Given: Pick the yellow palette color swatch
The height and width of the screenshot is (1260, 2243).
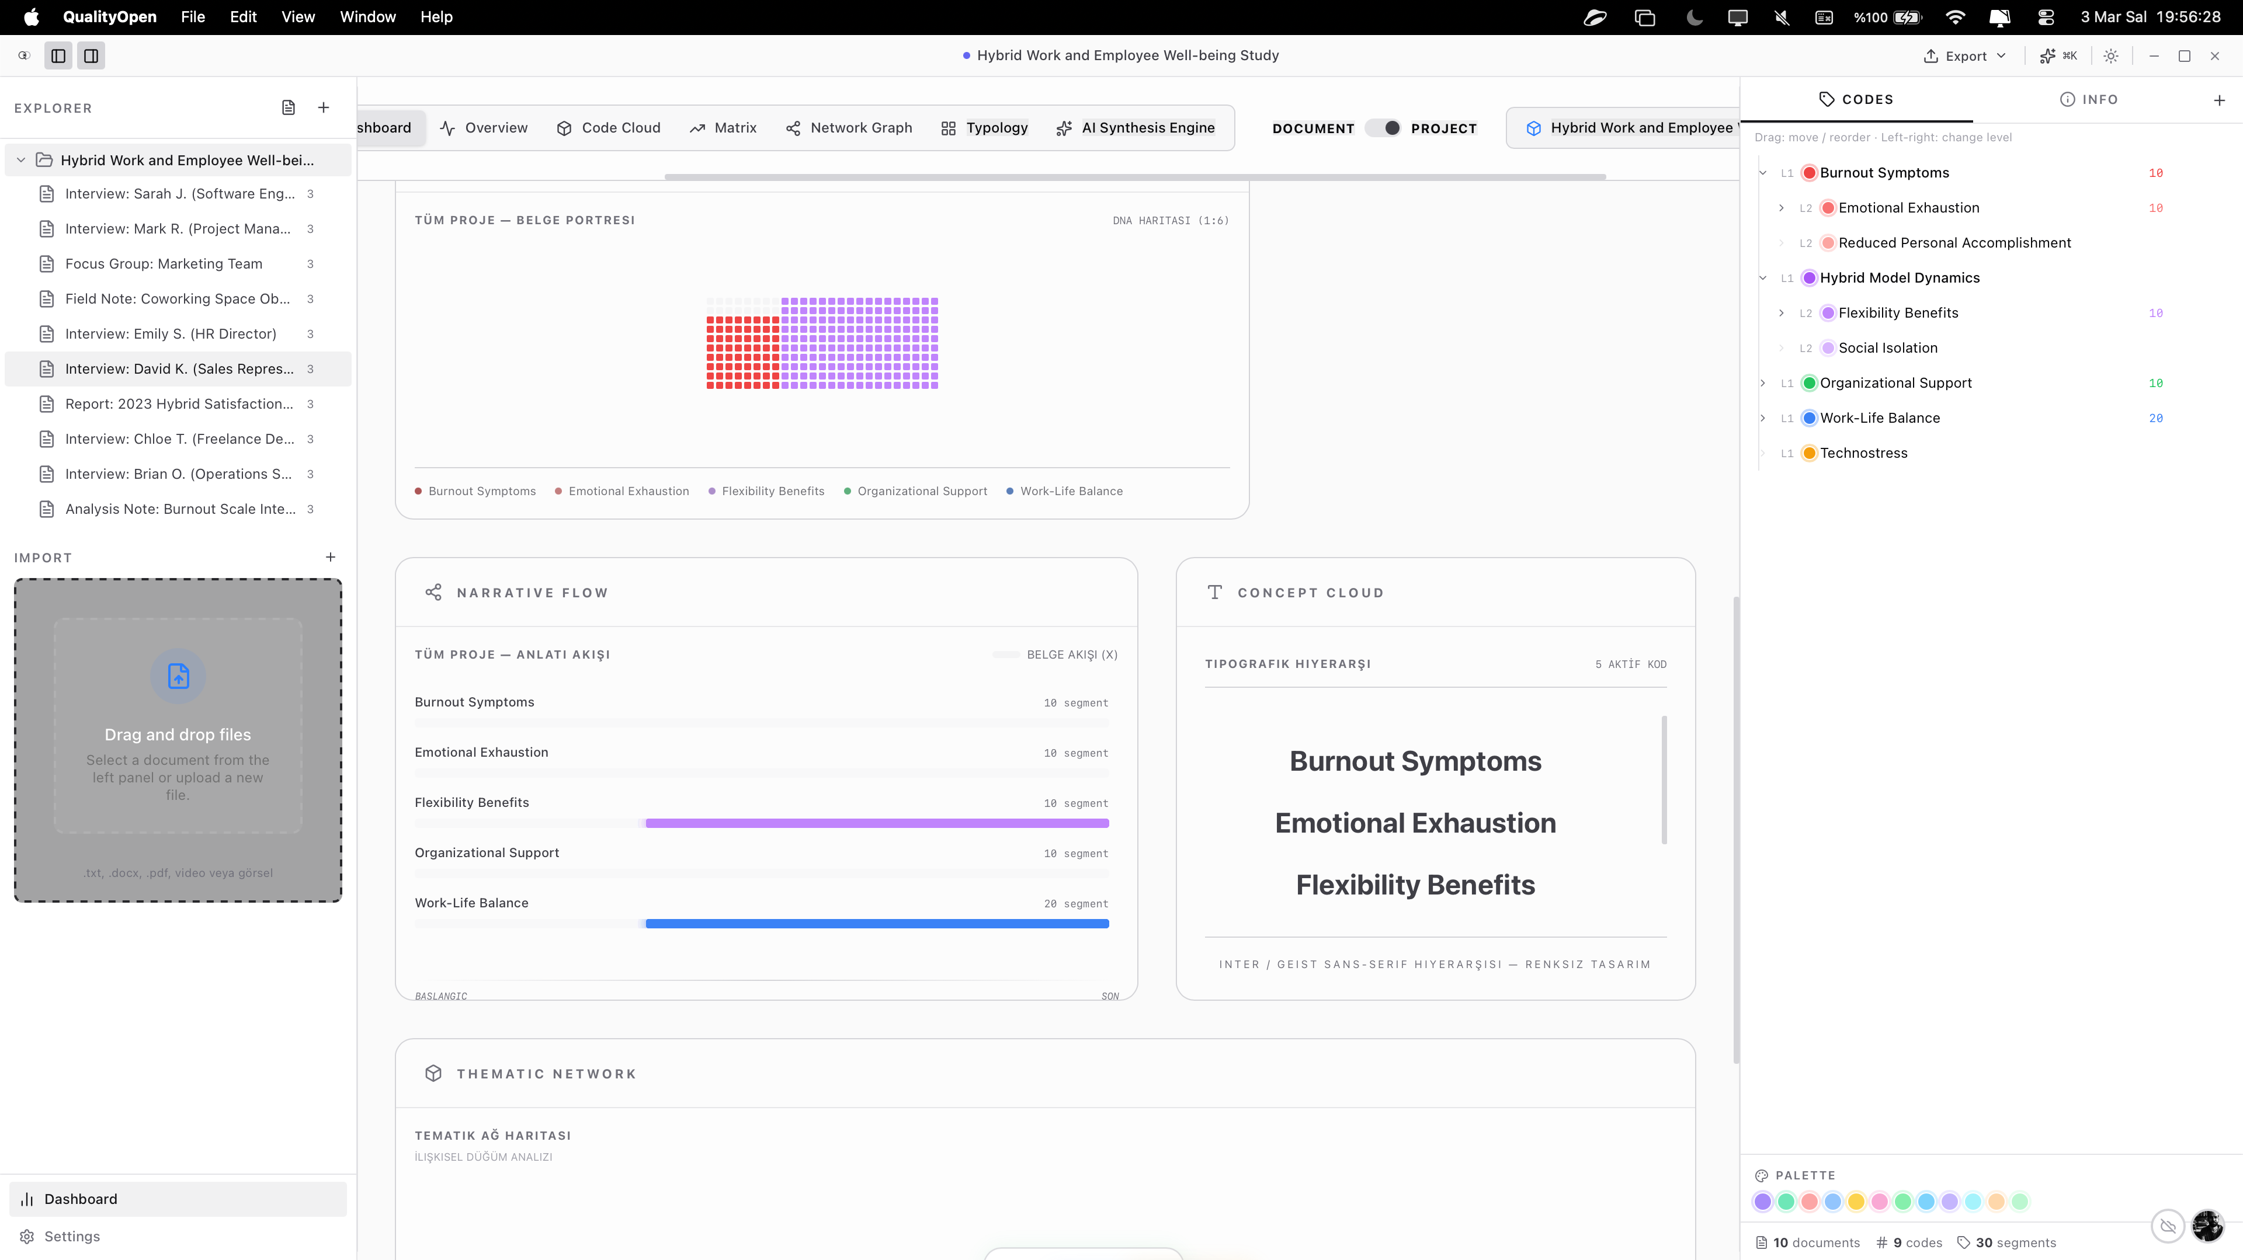Looking at the screenshot, I should [1856, 1202].
